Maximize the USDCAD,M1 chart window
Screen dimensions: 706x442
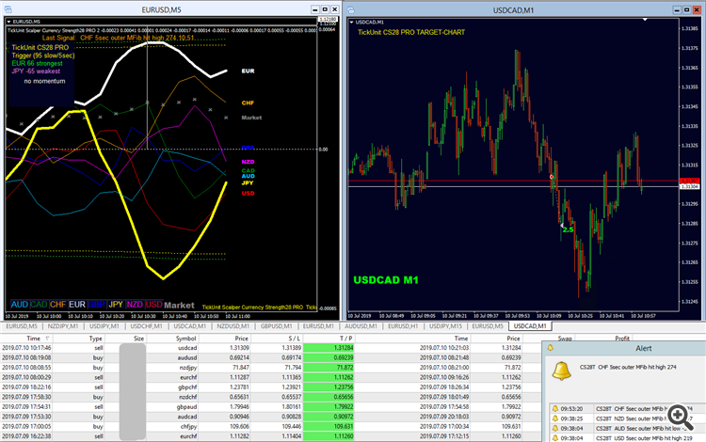tap(687, 10)
